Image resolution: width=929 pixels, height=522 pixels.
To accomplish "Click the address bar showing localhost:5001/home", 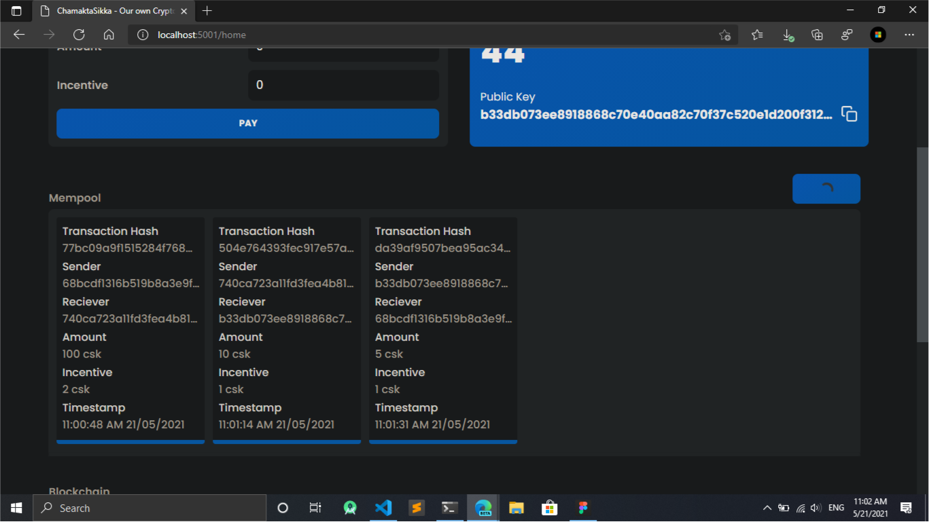I will (x=432, y=35).
